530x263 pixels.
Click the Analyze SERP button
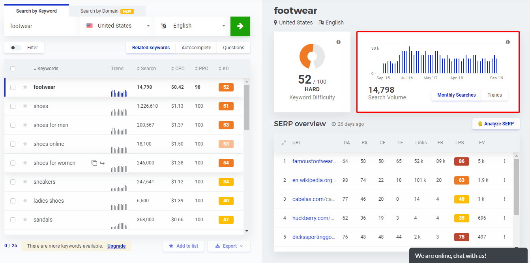pos(496,124)
